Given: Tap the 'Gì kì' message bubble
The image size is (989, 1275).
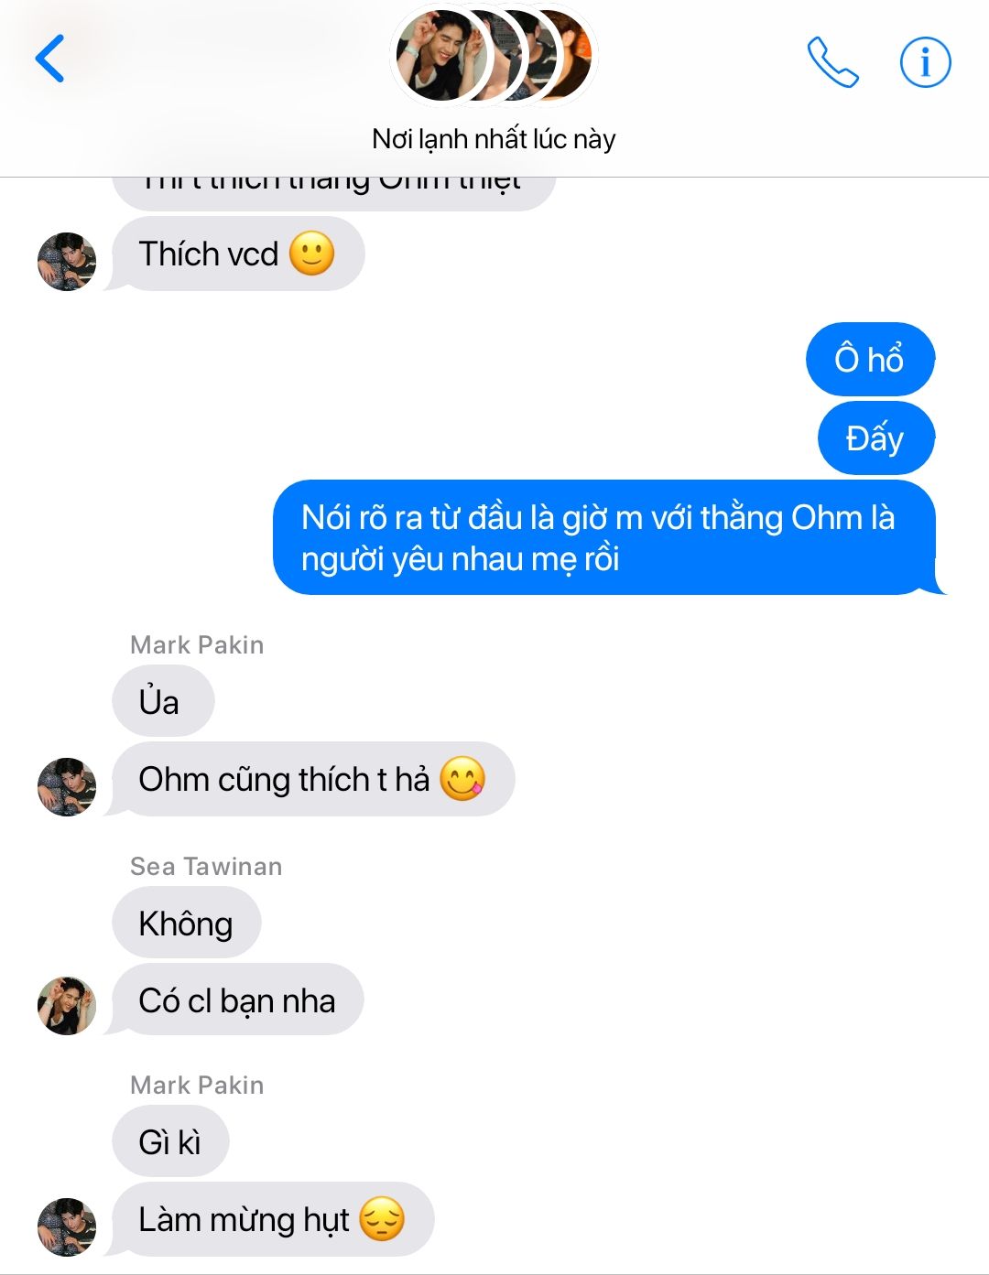Looking at the screenshot, I should [x=170, y=1141].
